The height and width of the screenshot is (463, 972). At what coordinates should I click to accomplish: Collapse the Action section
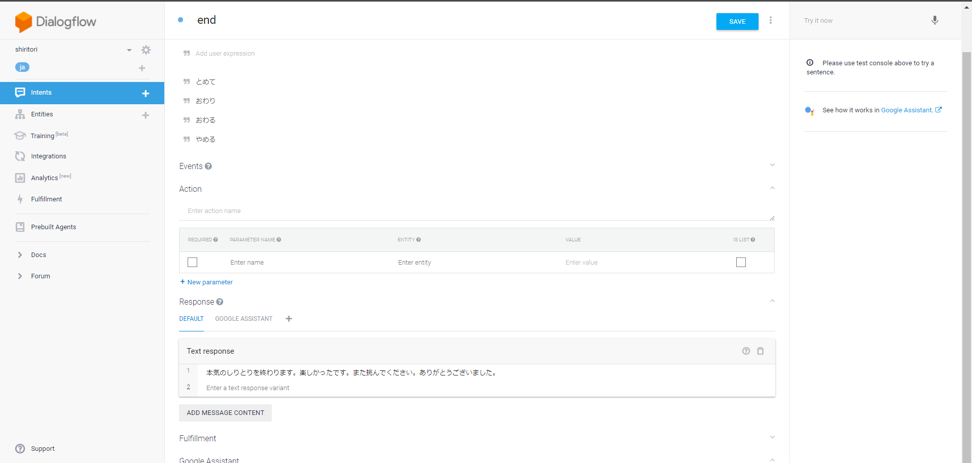772,188
